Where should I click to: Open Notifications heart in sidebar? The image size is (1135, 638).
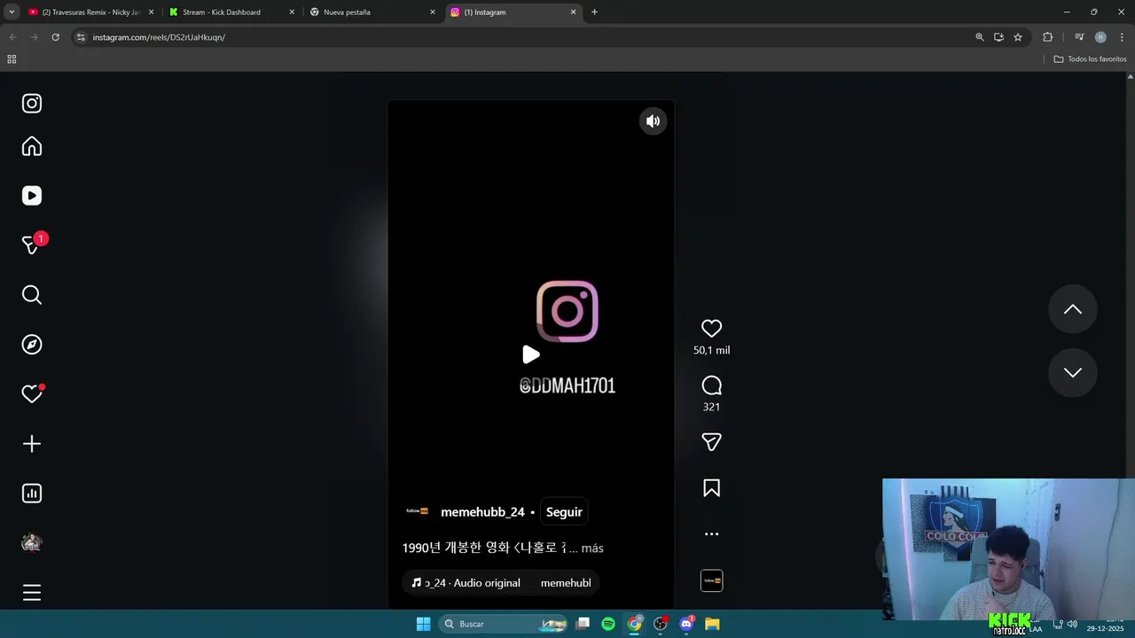tap(33, 394)
